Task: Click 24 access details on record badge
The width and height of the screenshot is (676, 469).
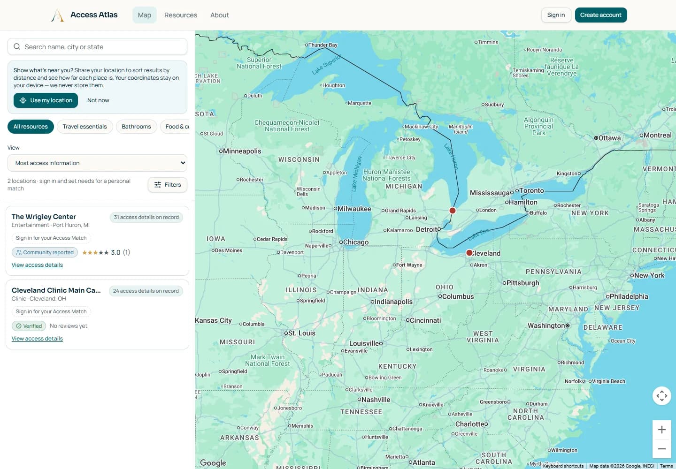Action: (146, 291)
